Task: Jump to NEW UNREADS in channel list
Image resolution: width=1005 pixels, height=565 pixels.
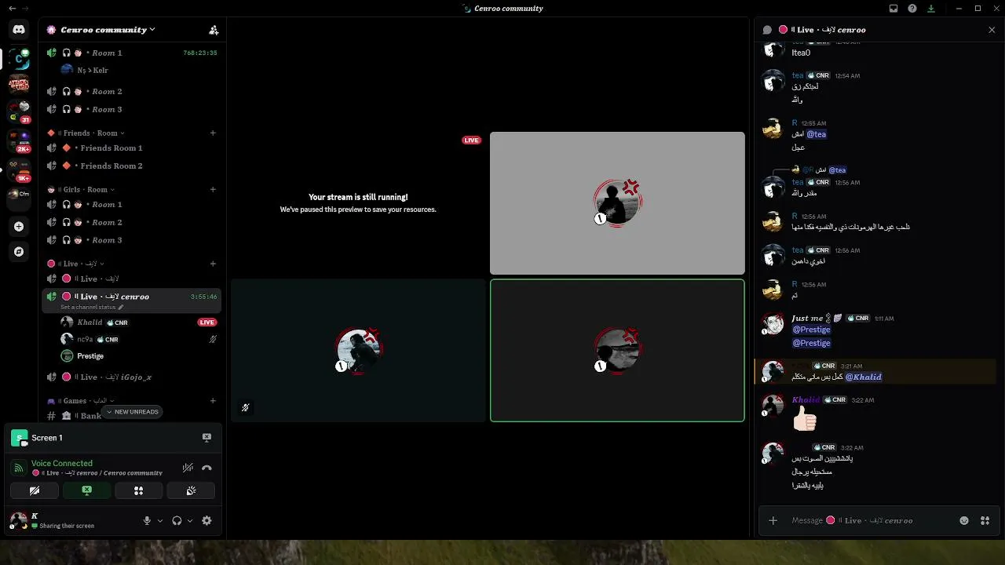Action: [132, 412]
